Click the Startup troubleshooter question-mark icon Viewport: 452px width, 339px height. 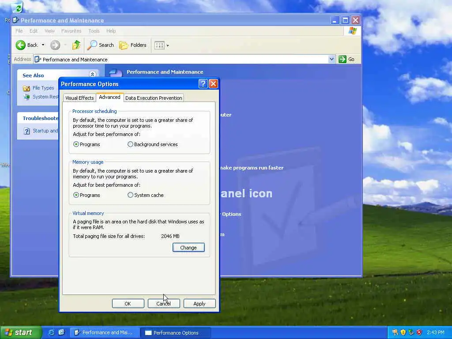click(27, 131)
